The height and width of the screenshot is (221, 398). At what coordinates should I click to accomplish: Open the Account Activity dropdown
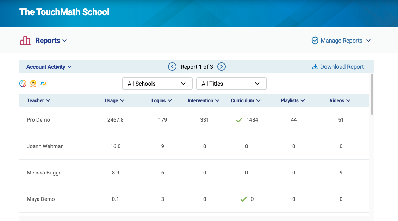49,67
